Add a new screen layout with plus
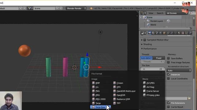 pos(21,8)
